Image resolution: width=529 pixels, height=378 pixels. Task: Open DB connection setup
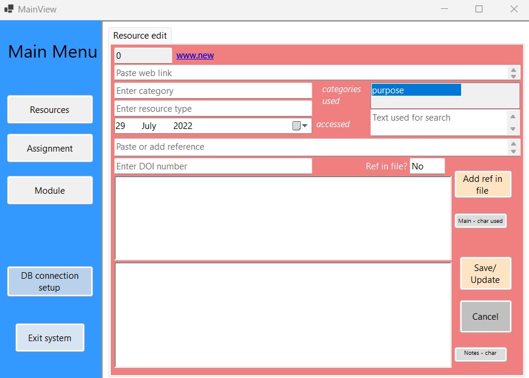point(49,281)
